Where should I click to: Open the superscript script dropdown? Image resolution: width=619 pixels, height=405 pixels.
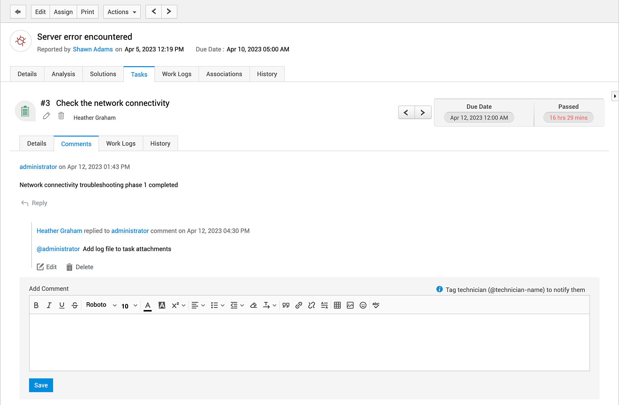[x=179, y=305]
